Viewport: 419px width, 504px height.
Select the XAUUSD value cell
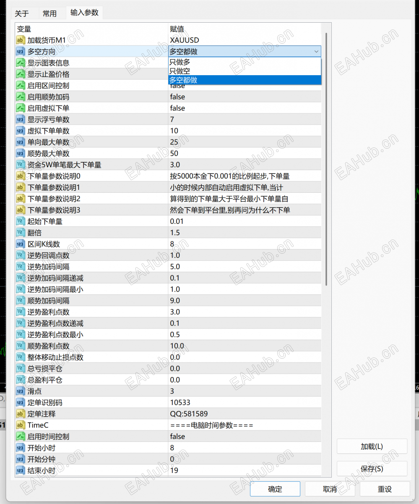pos(245,40)
